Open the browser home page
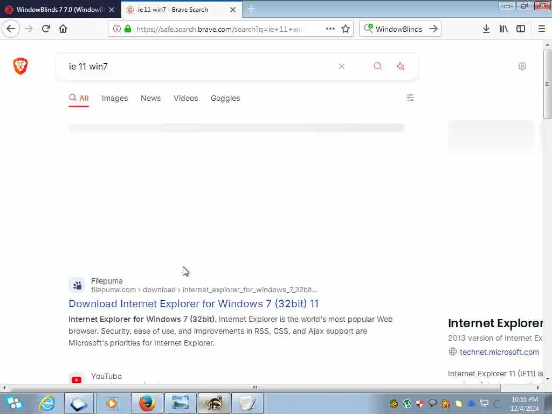Viewport: 552px width, 414px height. 63,29
